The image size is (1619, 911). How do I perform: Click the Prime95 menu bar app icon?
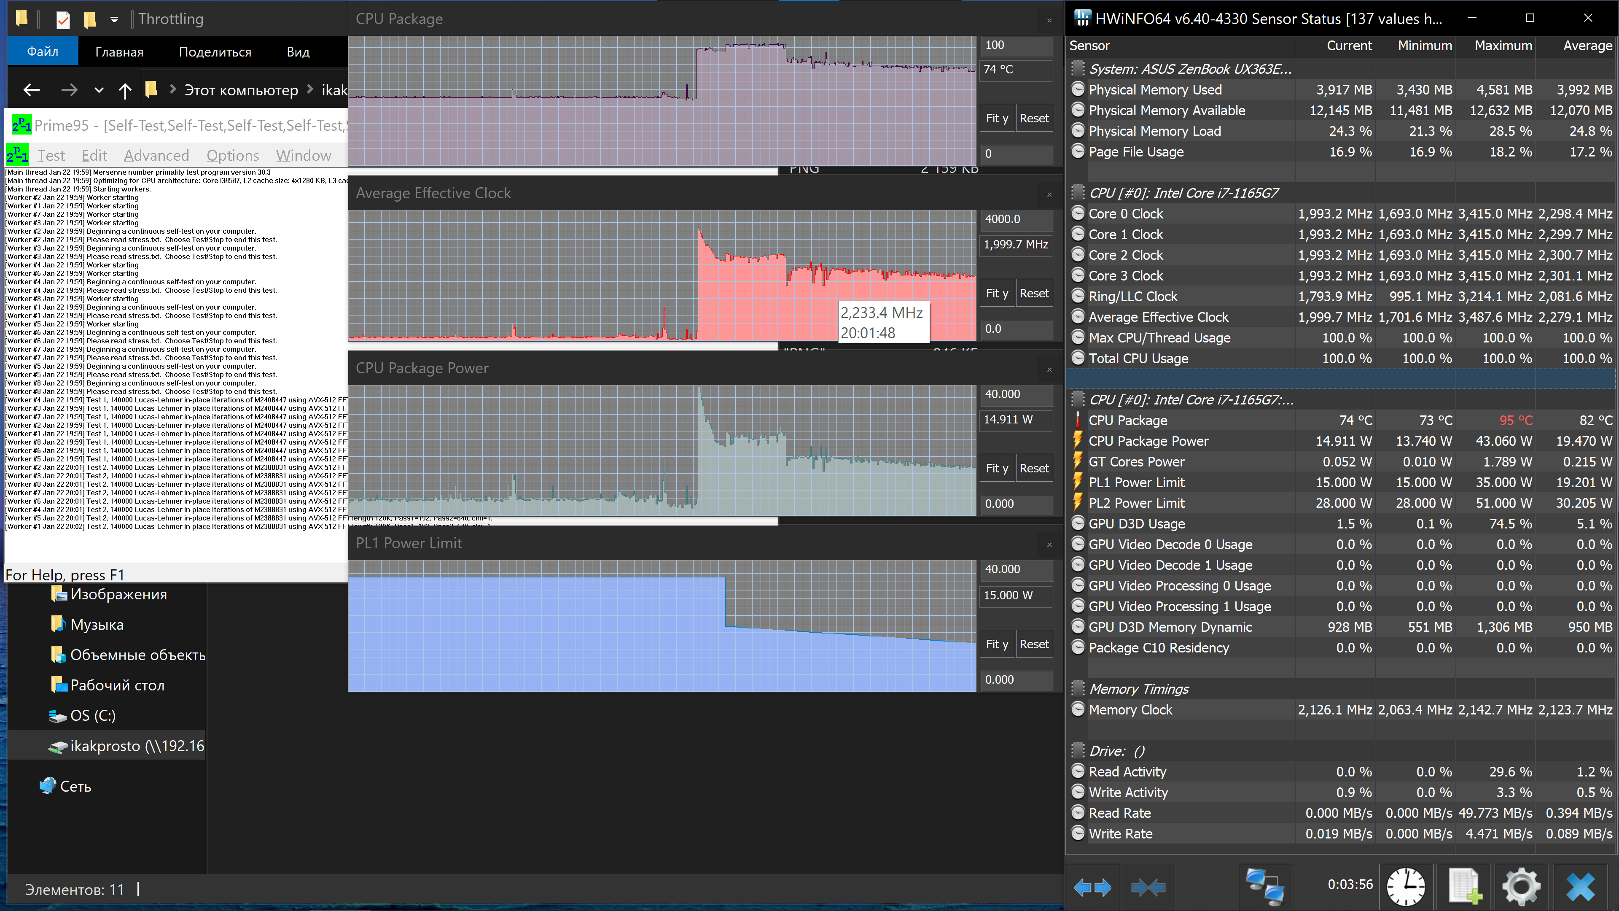point(17,155)
